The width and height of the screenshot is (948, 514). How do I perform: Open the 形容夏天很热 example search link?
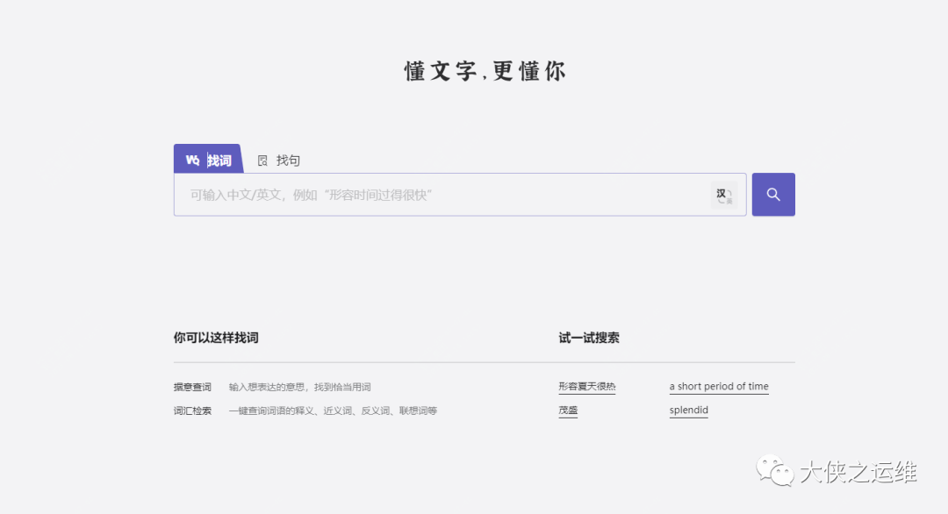(x=586, y=387)
